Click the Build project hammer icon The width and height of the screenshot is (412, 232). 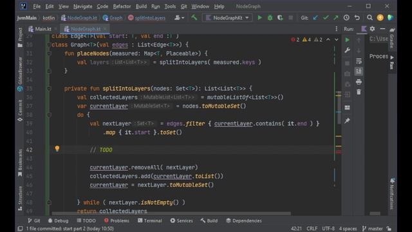click(x=194, y=17)
